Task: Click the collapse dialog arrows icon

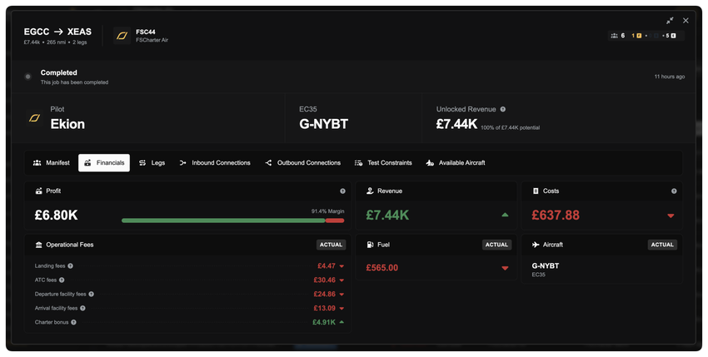Action: click(670, 21)
